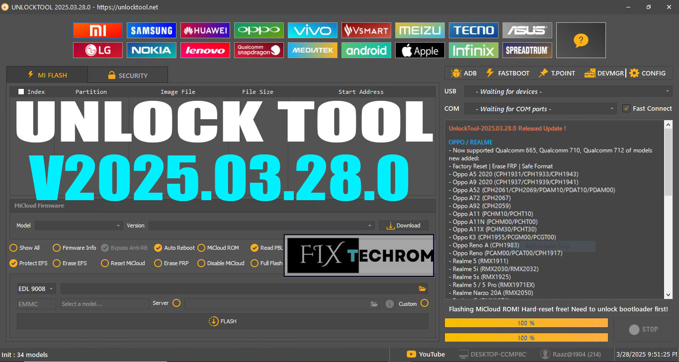Image resolution: width=679 pixels, height=362 pixels.
Task: Open the Select a model dropdown
Action: [104, 304]
